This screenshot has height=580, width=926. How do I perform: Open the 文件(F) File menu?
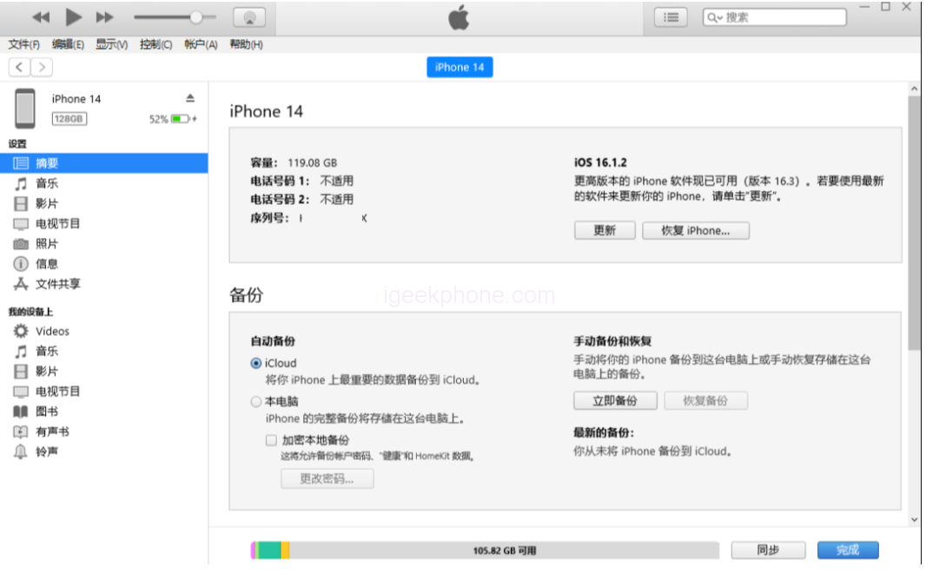click(x=23, y=44)
